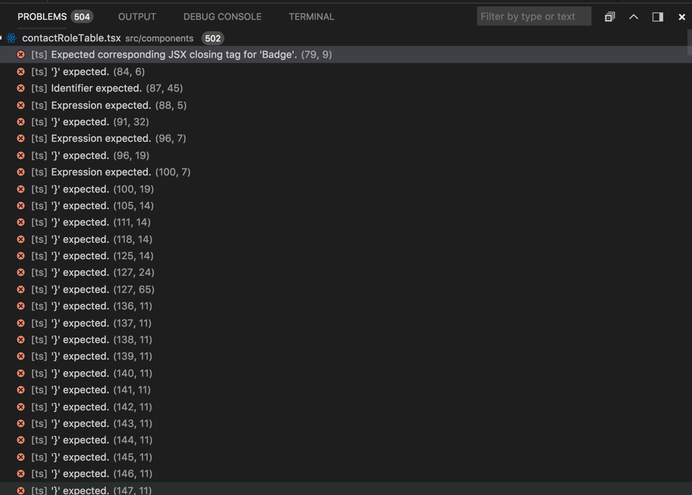Close the panel with the X icon
This screenshot has height=495, width=692.
682,17
